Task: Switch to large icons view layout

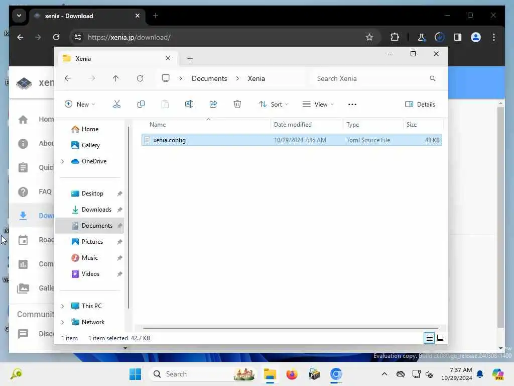Action: pos(440,338)
